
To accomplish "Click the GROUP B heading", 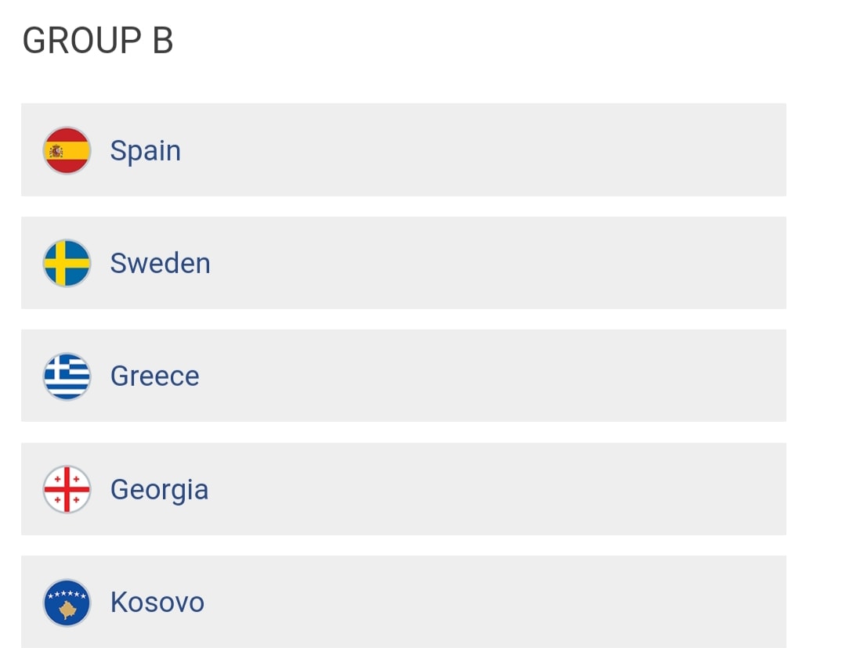I will (98, 41).
